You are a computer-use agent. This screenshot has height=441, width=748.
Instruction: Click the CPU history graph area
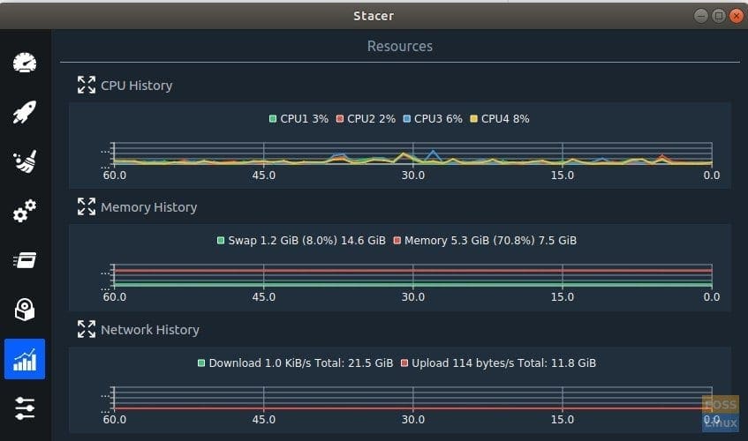pos(412,153)
